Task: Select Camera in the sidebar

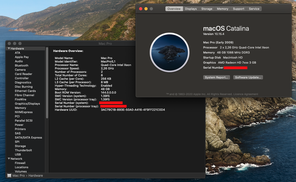Action: (20, 70)
